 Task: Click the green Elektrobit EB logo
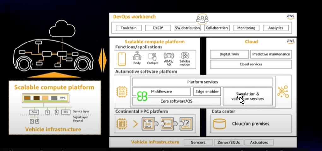pyautogui.click(x=142, y=96)
